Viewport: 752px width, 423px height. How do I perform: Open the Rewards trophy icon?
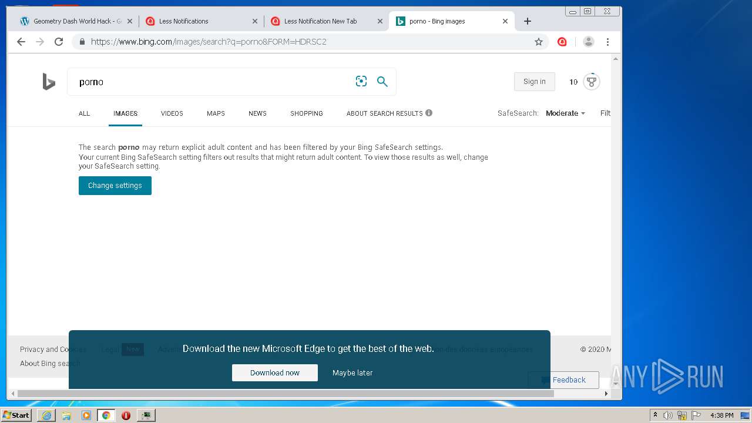click(592, 82)
